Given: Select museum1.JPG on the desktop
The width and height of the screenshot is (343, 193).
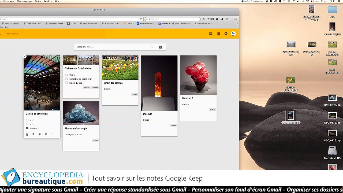Looking at the screenshot, I should [332, 29].
